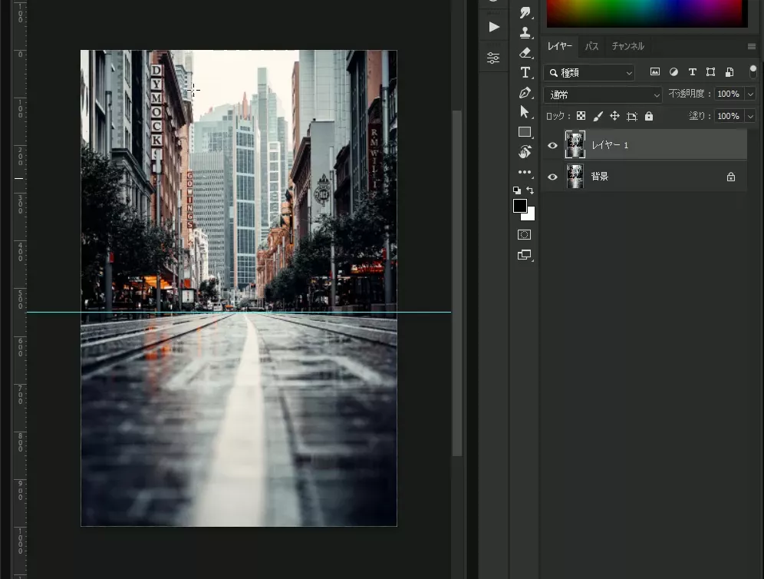Screen dimensions: 764x579
Task: Select the Pen tool
Action: pyautogui.click(x=525, y=92)
